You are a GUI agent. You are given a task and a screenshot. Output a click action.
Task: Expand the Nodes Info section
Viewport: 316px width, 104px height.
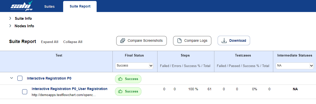point(10,26)
